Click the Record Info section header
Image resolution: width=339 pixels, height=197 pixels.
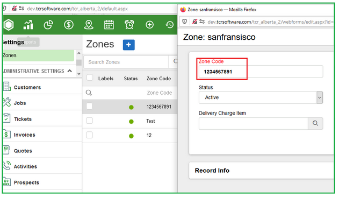[x=212, y=171]
